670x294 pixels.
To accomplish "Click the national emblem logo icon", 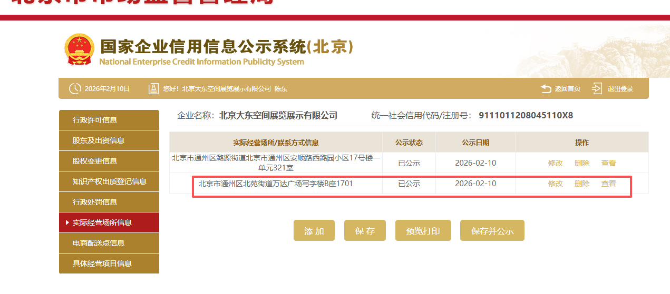I will (79, 49).
